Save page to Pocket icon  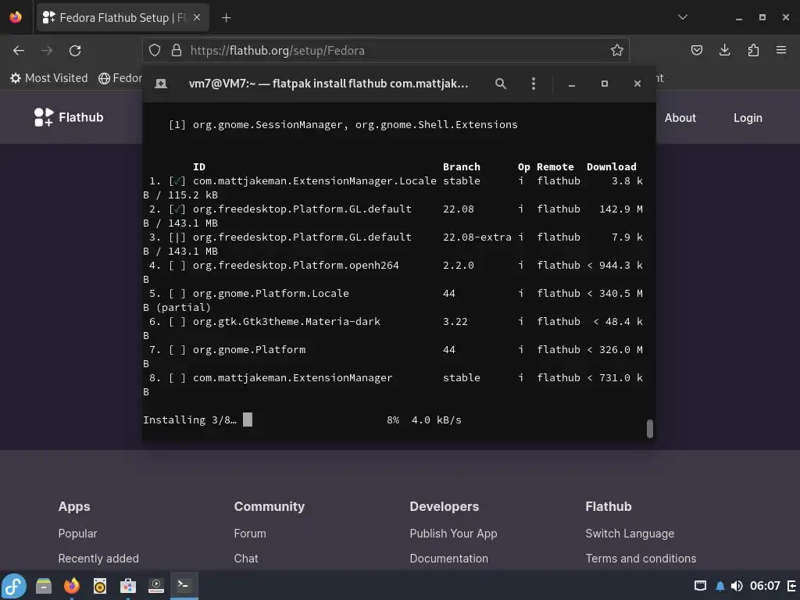coord(696,50)
